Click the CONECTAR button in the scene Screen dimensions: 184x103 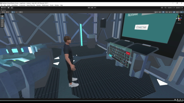(141, 27)
